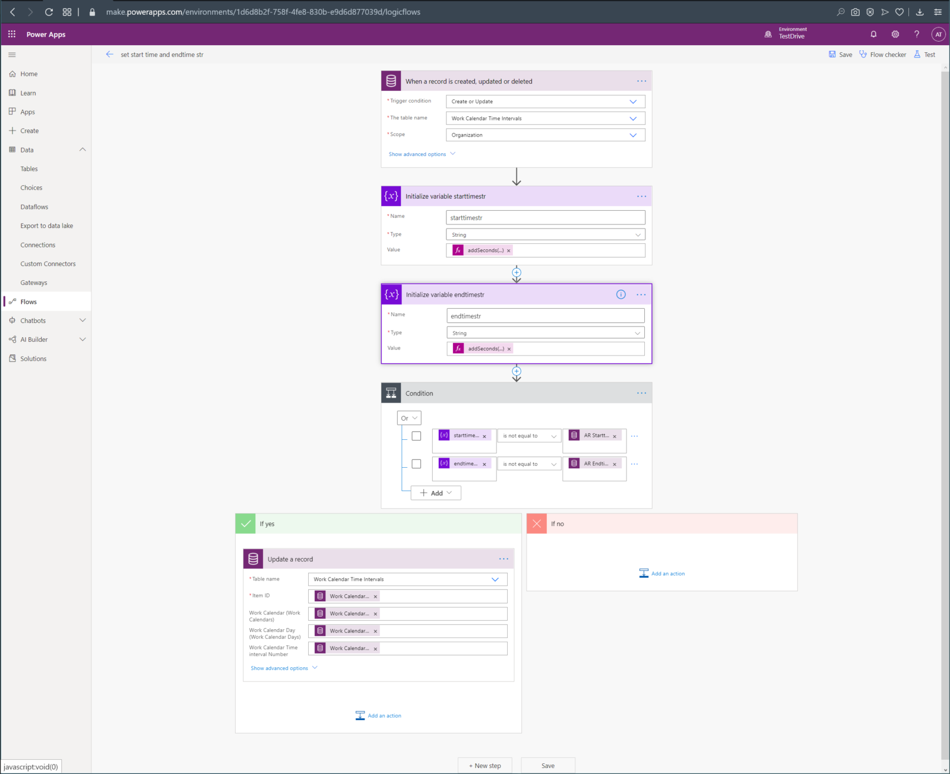The height and width of the screenshot is (774, 950).
Task: Click the info icon on the endtimestr card
Action: tap(621, 294)
